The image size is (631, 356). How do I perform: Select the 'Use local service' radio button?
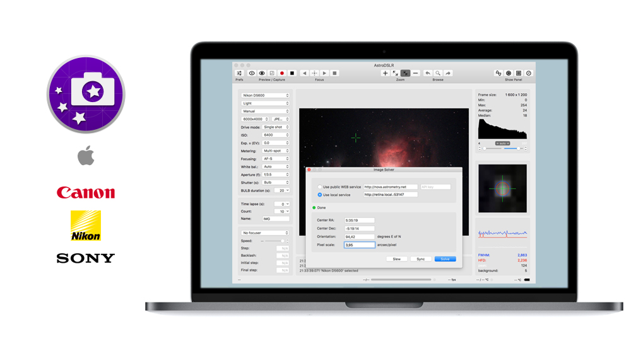[320, 195]
